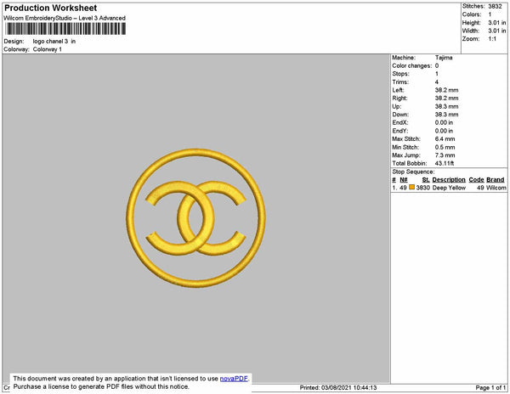Click the embroidered logo design preview
This screenshot has width=510, height=394.
pos(195,218)
